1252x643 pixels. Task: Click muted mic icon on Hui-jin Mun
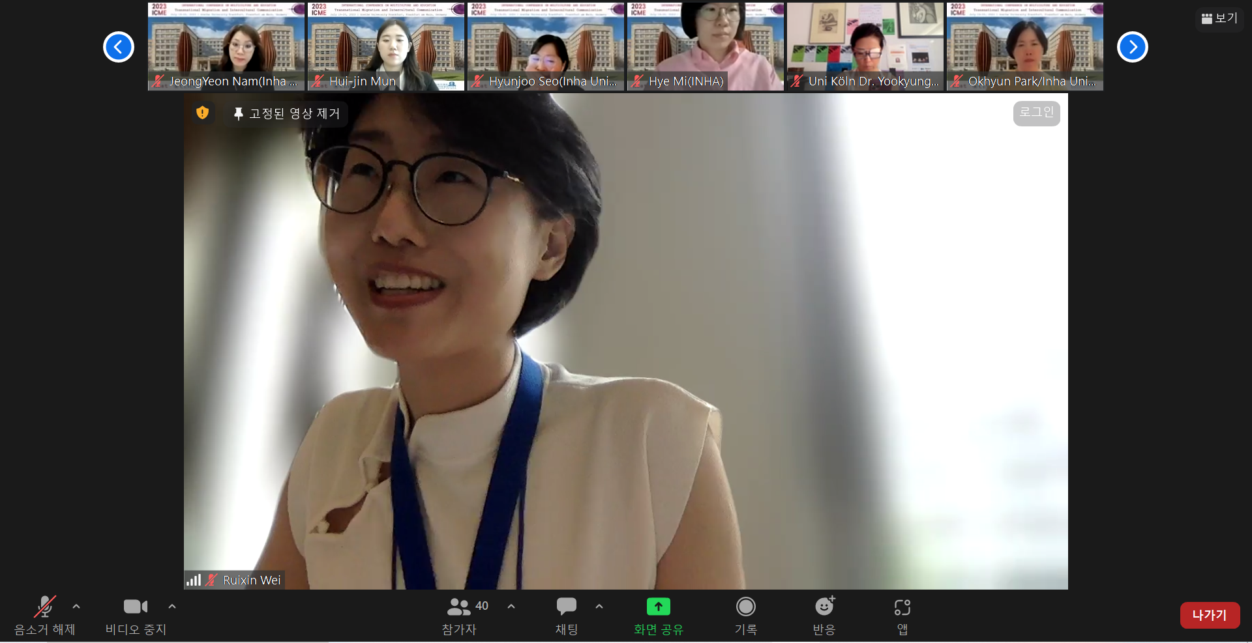318,81
